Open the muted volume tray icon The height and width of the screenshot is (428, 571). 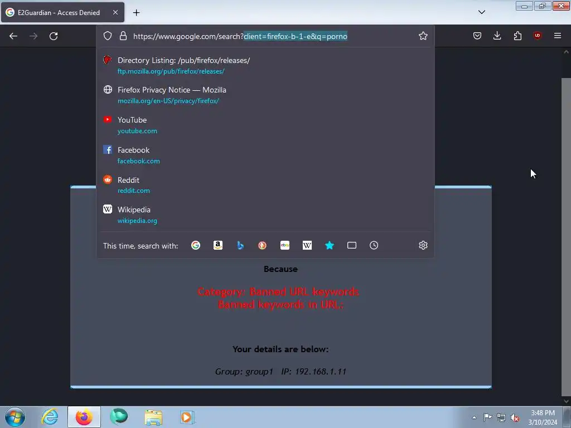515,417
